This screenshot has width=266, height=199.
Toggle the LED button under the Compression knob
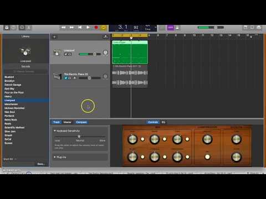[207, 157]
